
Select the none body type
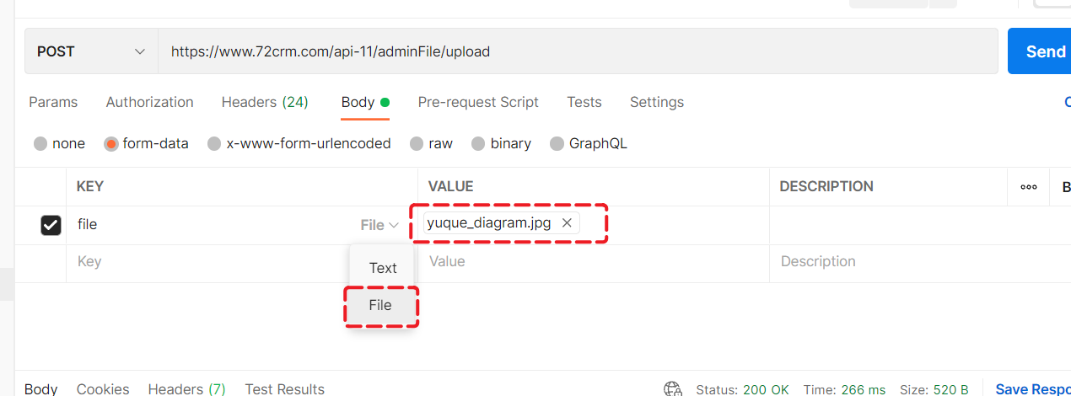point(40,144)
